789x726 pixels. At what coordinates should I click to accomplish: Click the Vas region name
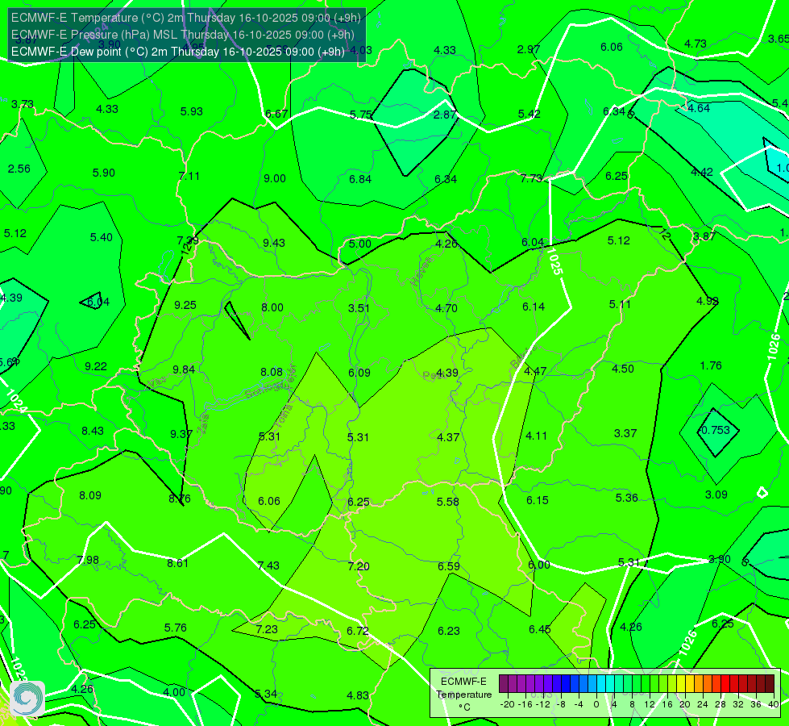click(157, 384)
